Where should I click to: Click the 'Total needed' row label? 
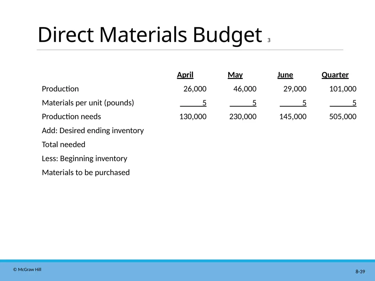[63, 145]
